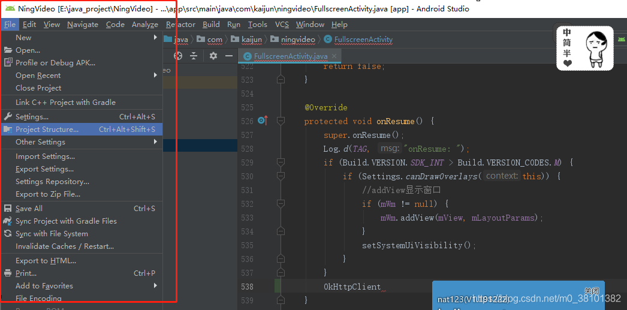The image size is (627, 310).
Task: Click the java breadcrumb folder
Action: click(176, 40)
